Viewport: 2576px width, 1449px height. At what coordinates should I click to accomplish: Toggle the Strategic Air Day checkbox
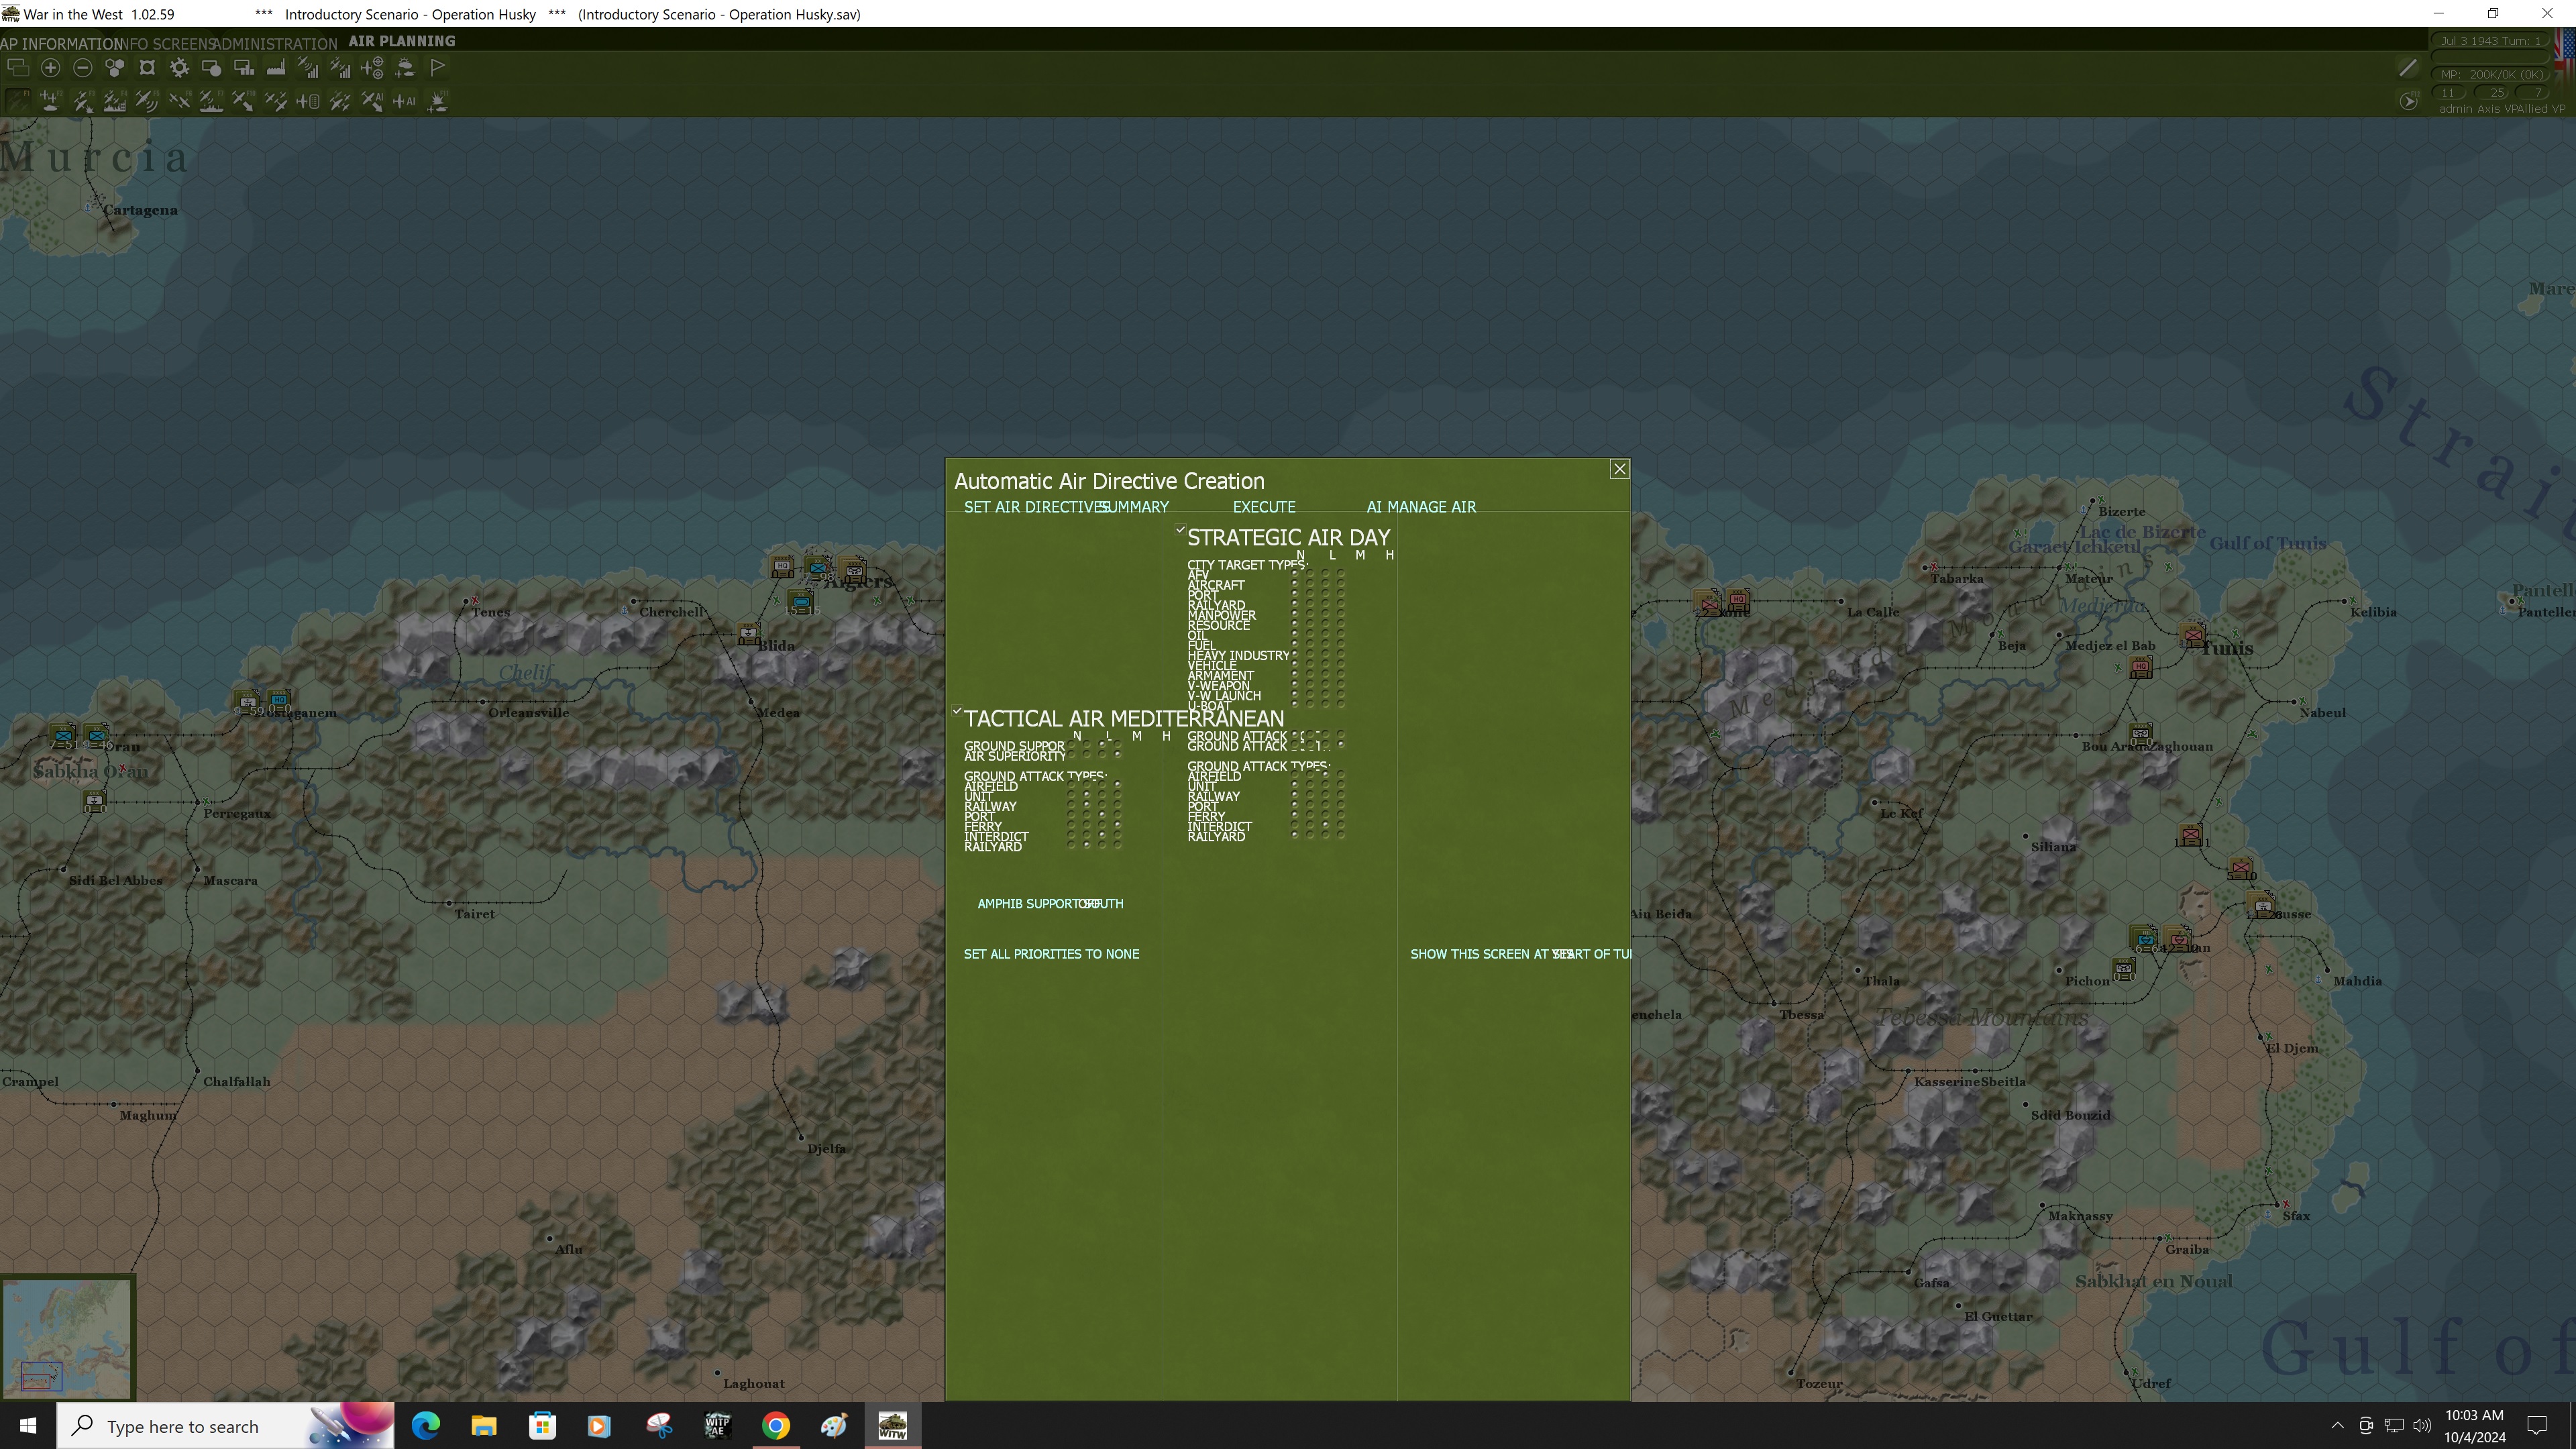coord(1180,530)
